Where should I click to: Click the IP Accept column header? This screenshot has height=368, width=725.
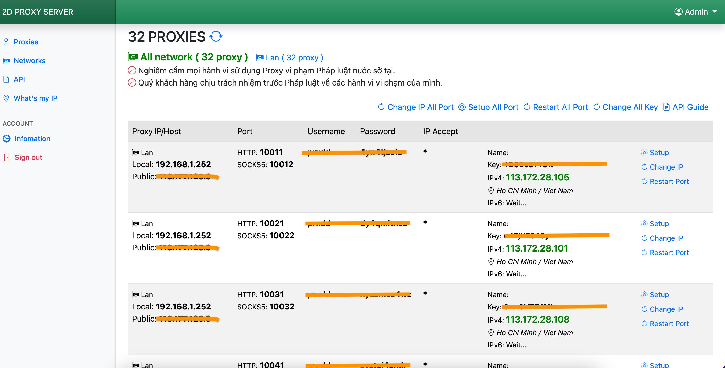440,132
